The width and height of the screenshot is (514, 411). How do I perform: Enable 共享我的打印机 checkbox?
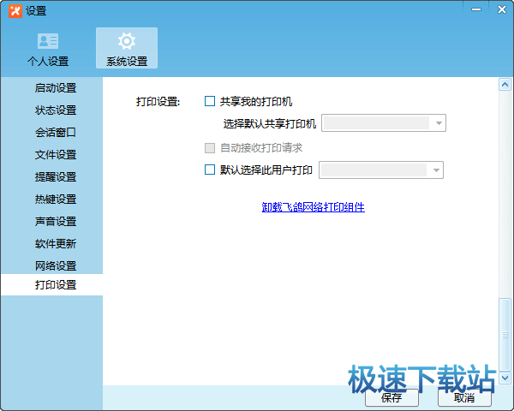point(210,101)
